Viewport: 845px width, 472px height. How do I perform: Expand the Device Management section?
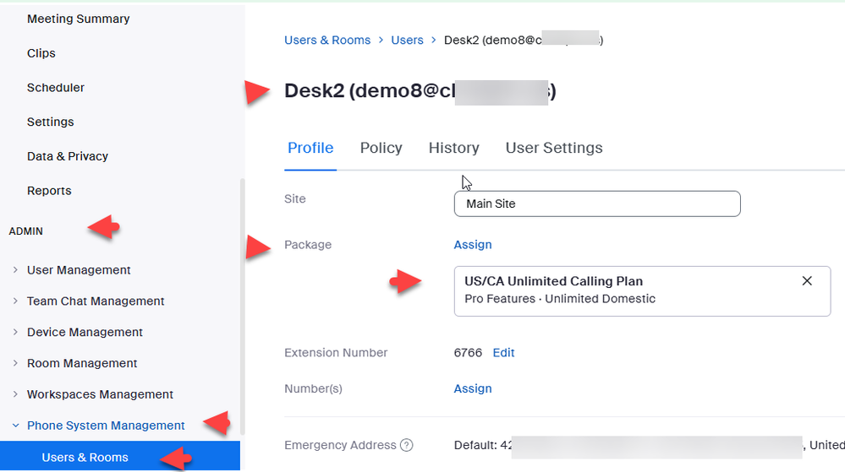point(85,332)
